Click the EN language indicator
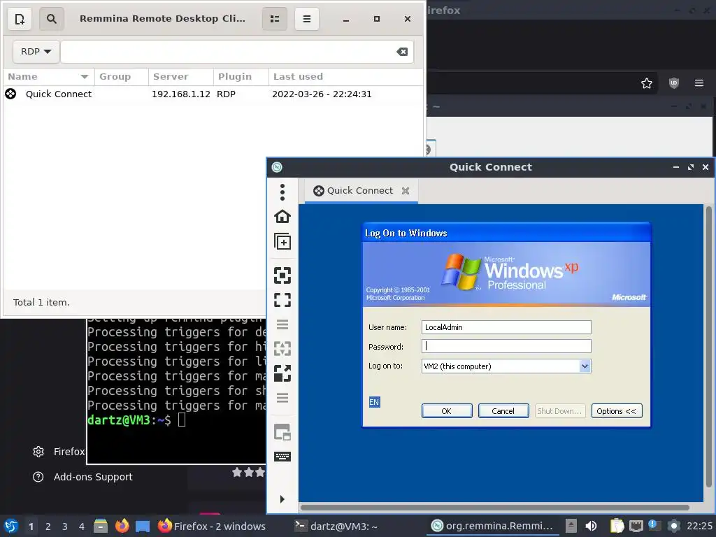The width and height of the screenshot is (716, 537). (x=374, y=402)
